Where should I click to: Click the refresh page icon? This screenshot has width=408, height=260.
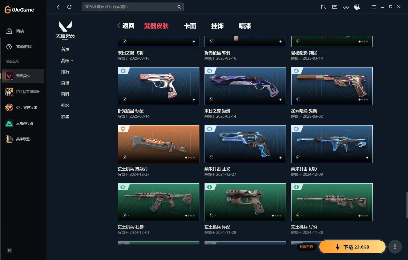coord(69,7)
